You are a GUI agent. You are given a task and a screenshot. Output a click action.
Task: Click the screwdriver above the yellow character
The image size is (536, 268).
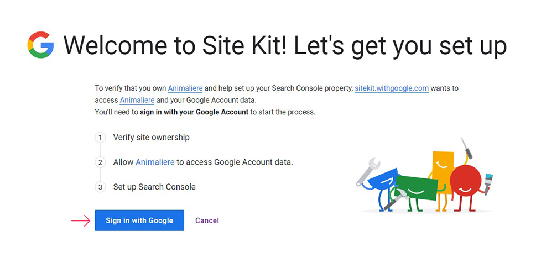pyautogui.click(x=466, y=148)
